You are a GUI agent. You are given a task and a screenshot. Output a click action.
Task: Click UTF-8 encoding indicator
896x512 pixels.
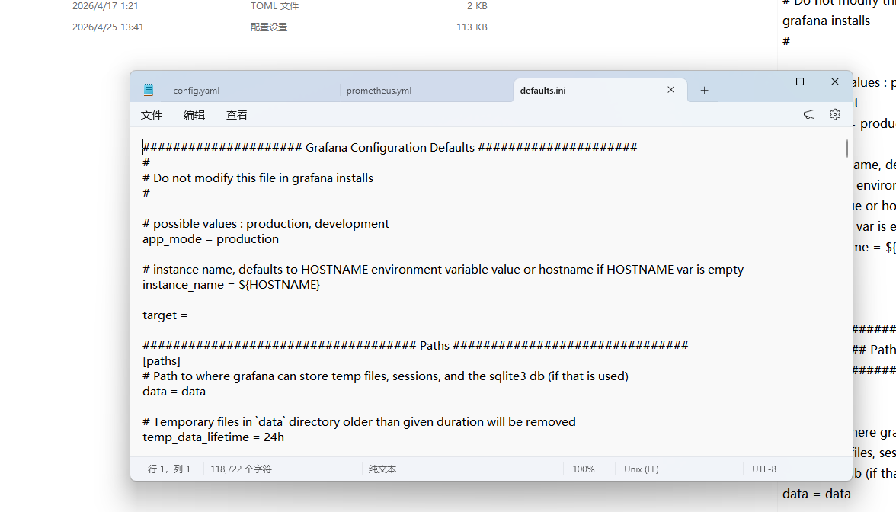click(764, 469)
